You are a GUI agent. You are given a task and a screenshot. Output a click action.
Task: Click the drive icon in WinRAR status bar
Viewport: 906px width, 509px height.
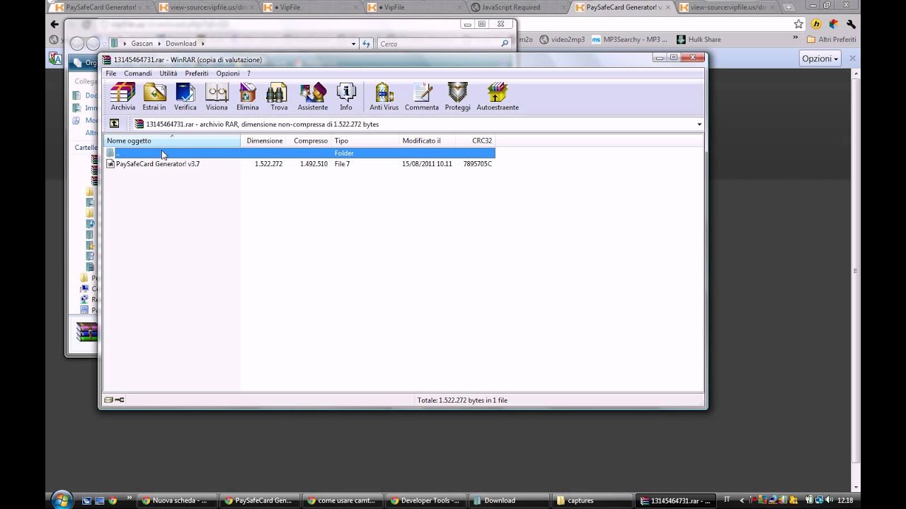pos(108,400)
